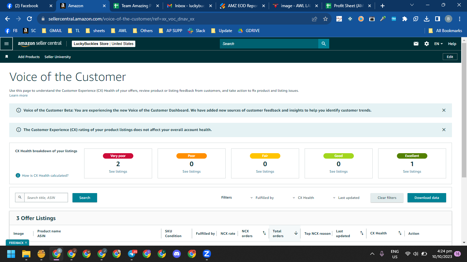Viewport: 467px width, 262px height.
Task: Sort by NCX orders arrows
Action: [264, 233]
